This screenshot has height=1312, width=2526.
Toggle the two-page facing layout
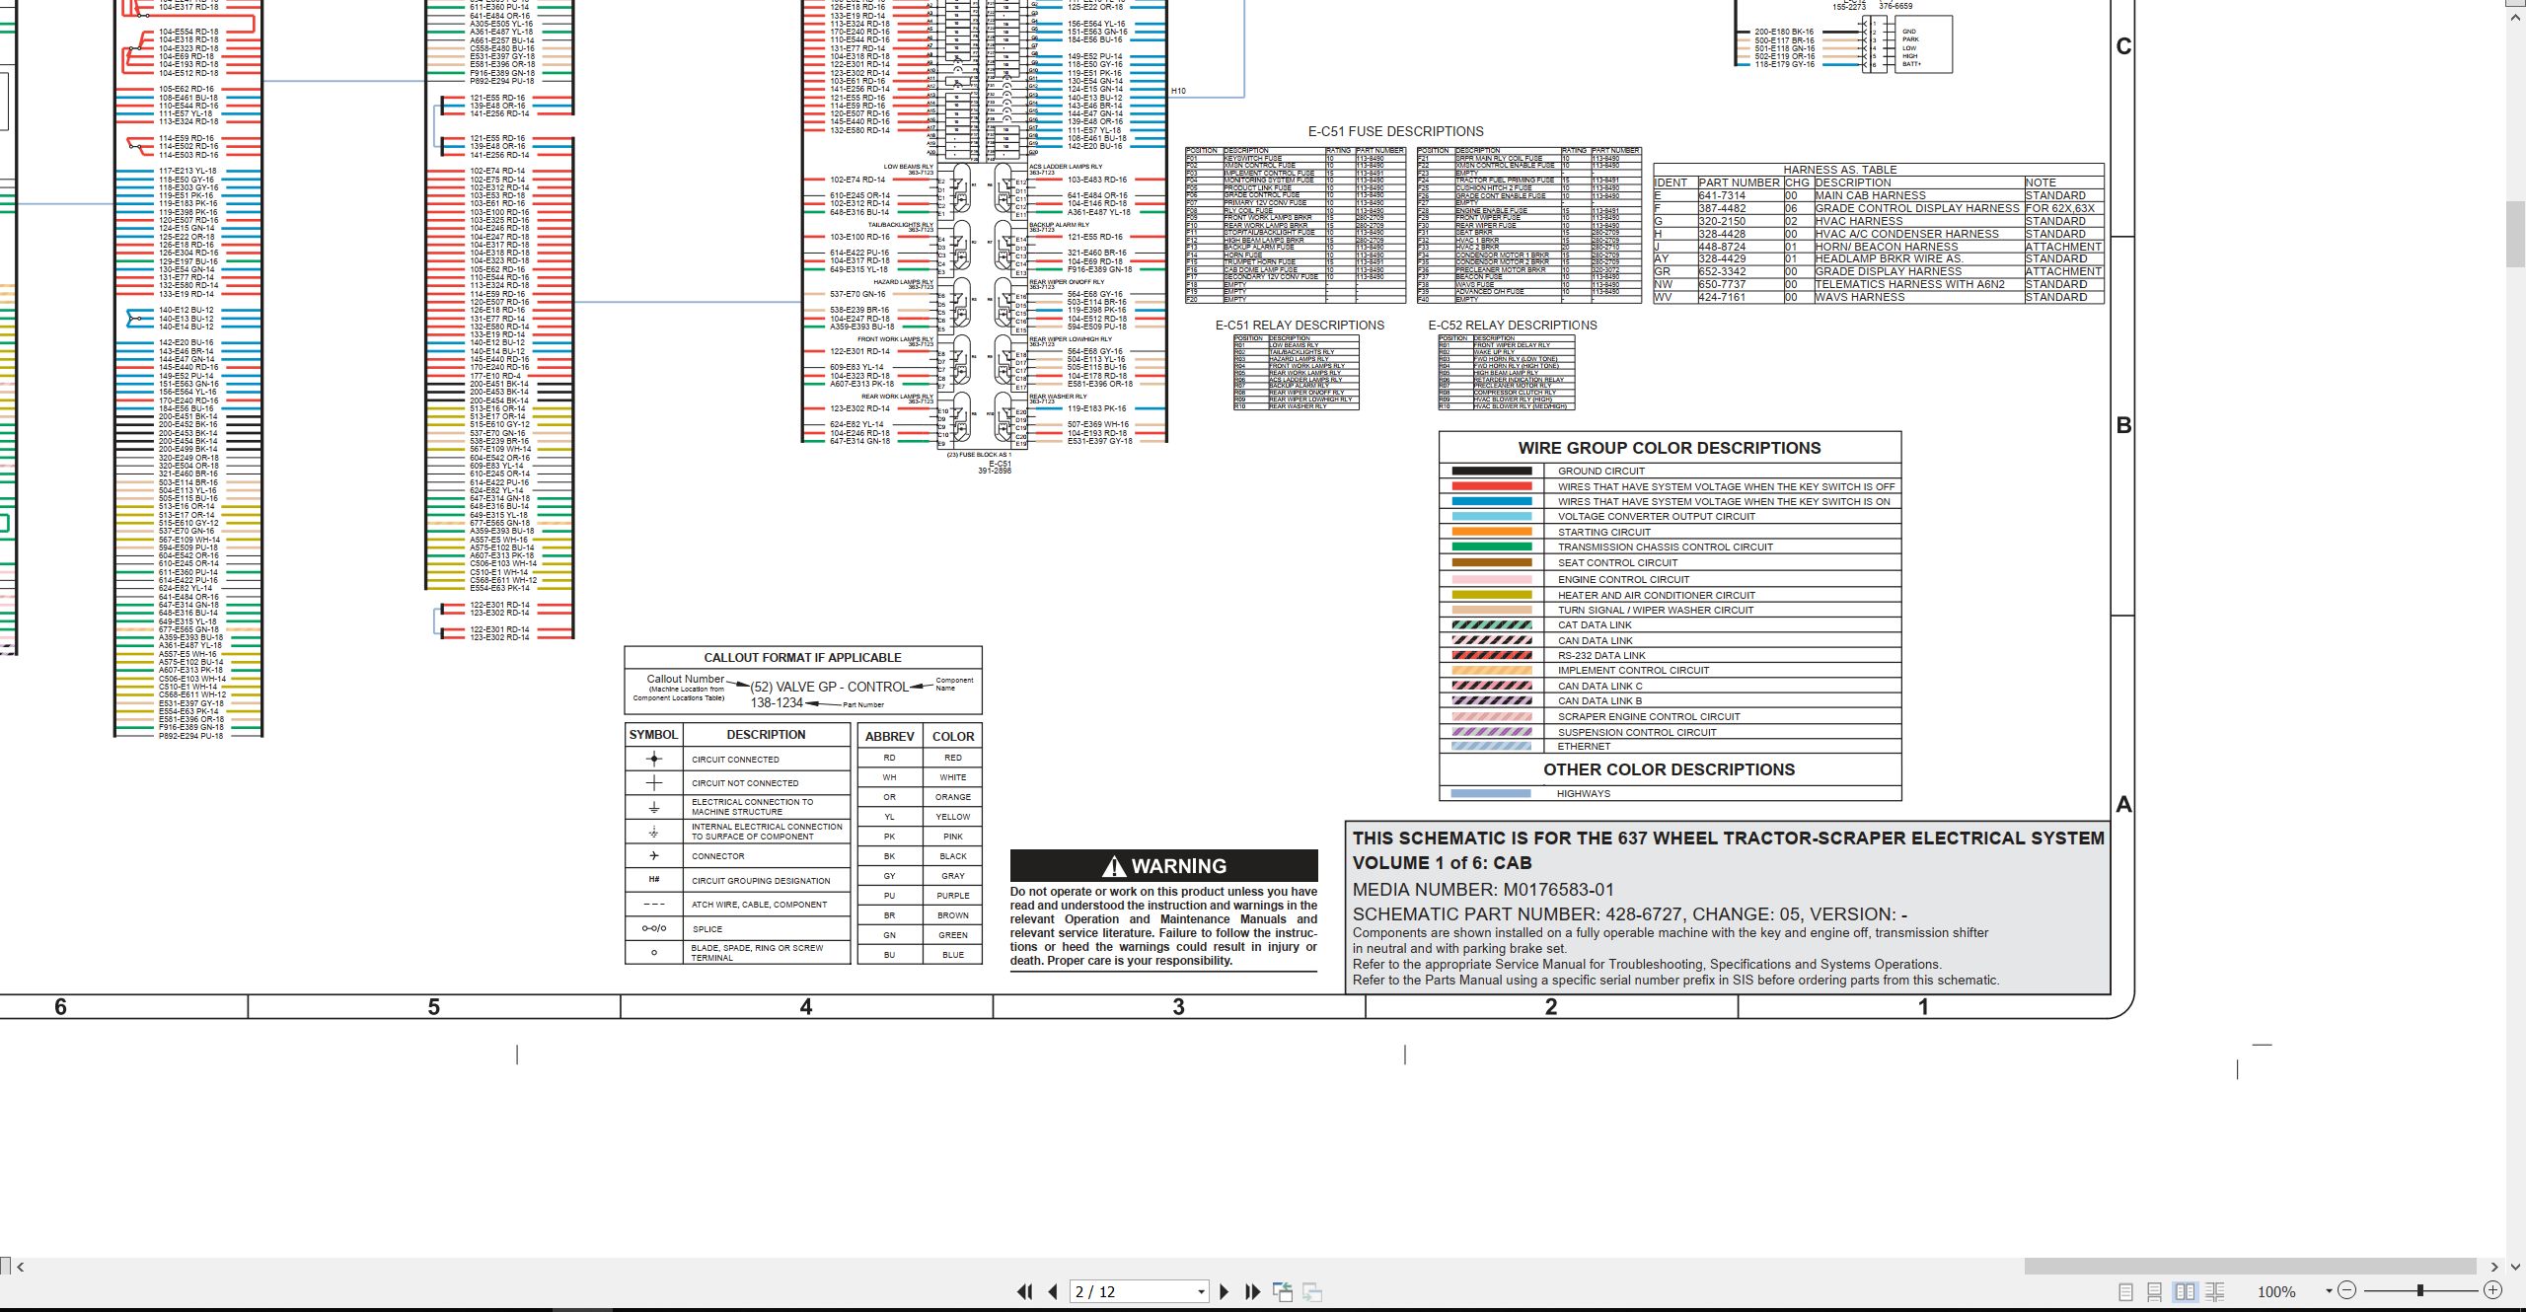2185,1291
